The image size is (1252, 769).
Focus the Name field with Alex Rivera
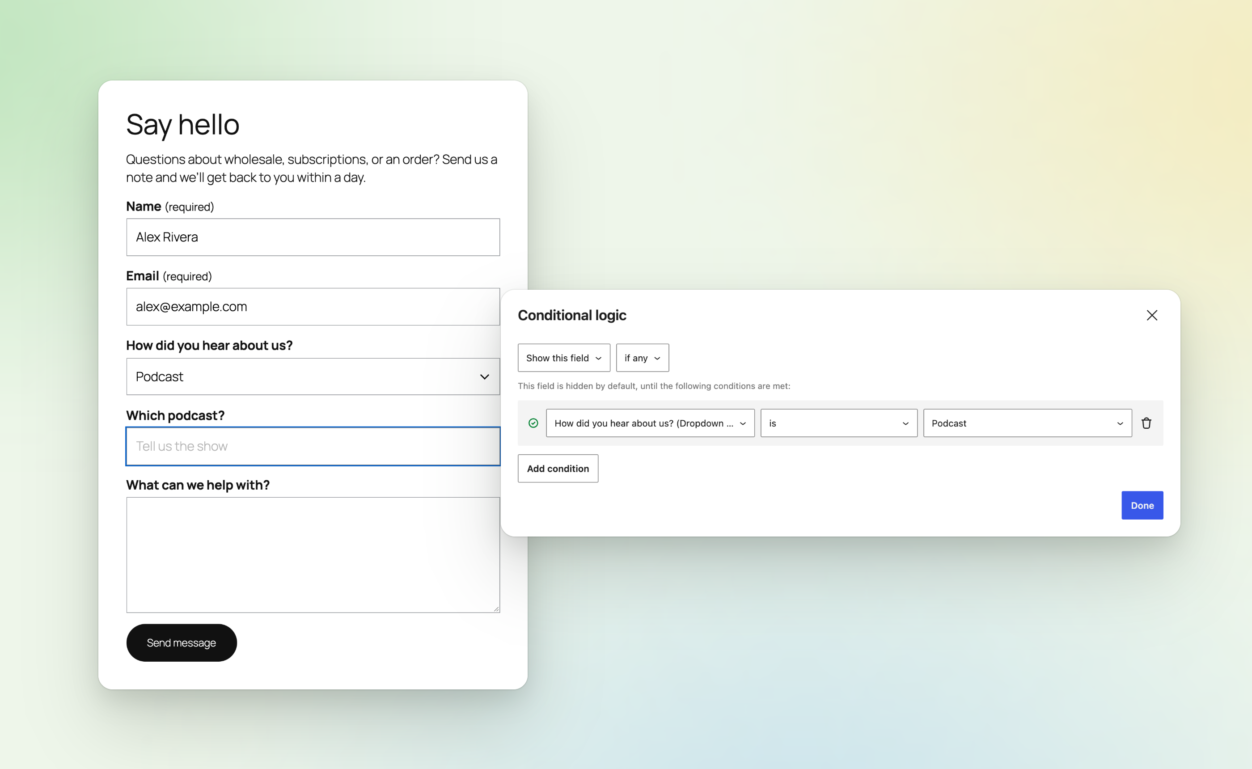click(313, 237)
